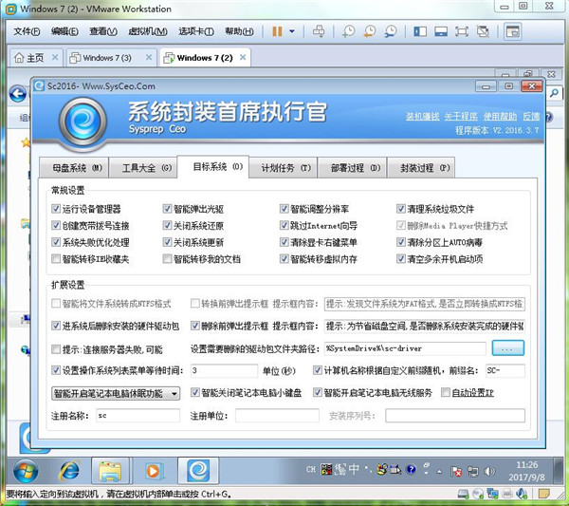Click VMware status bar message log icon

click(543, 494)
